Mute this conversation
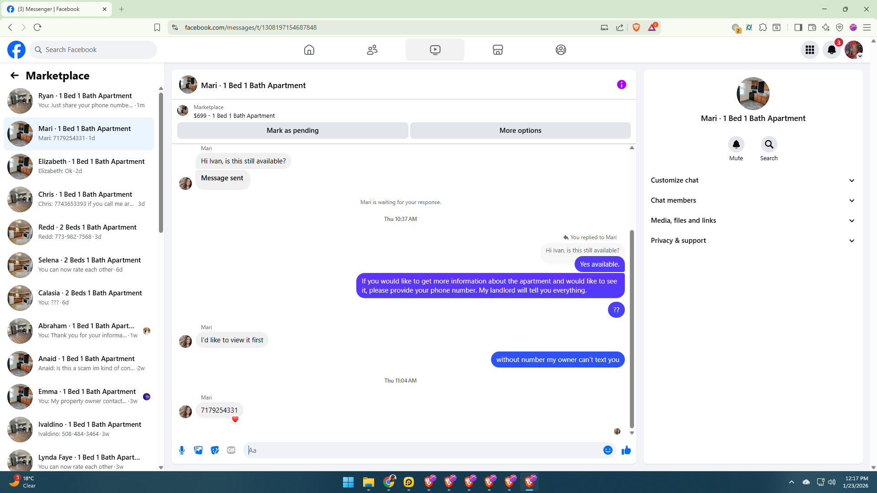Screen dimensions: 877x493 tap(736, 145)
